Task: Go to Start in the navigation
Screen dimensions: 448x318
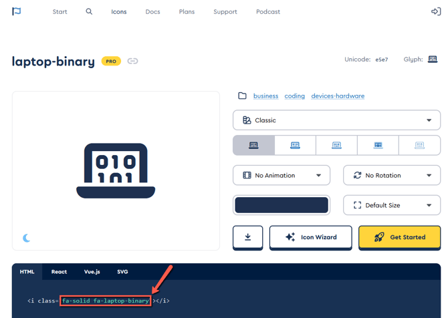Action: (60, 12)
